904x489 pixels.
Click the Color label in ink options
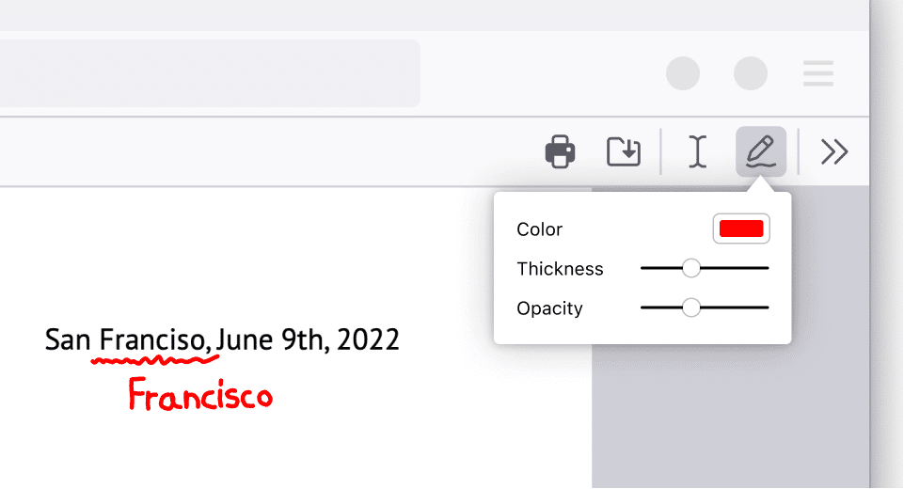click(x=539, y=229)
